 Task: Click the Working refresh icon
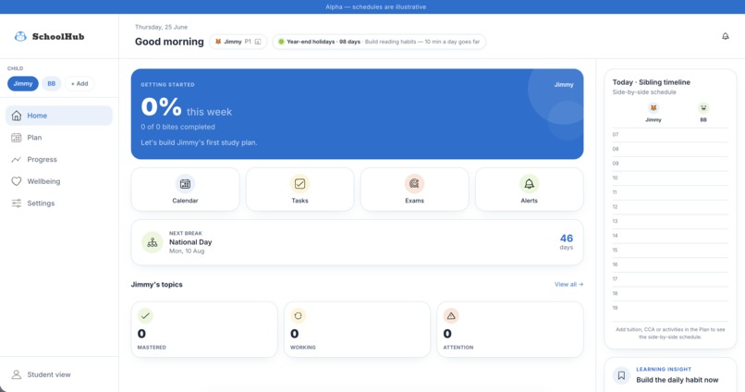[x=298, y=315]
